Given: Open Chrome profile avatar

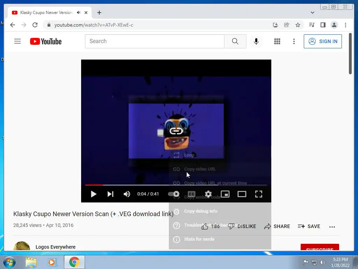Looking at the screenshot, I should point(334,25).
